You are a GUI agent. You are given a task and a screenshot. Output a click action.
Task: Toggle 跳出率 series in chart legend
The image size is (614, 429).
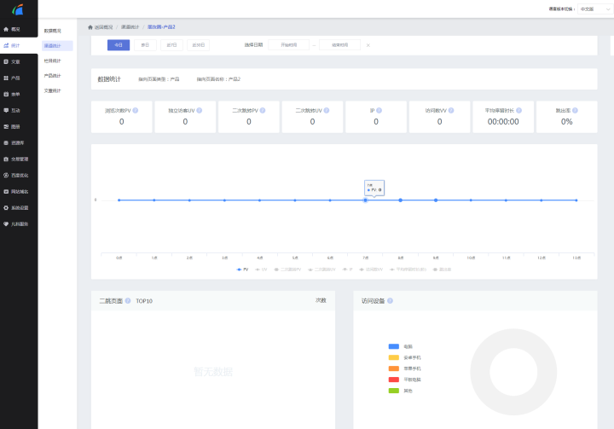click(442, 270)
